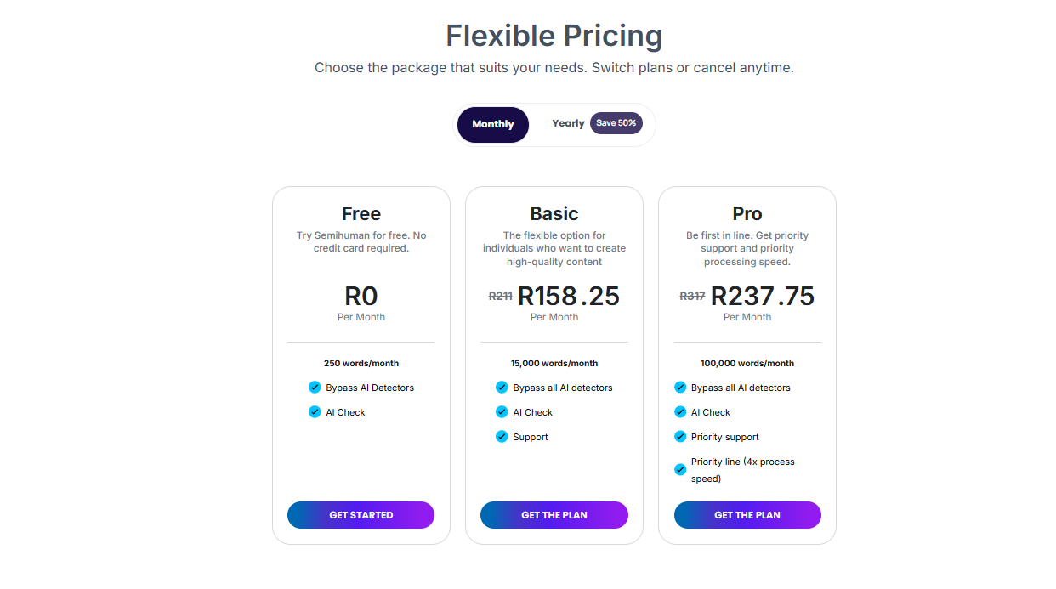Image resolution: width=1056 pixels, height=589 pixels.
Task: Click the Free plan R0 price
Action: [361, 296]
